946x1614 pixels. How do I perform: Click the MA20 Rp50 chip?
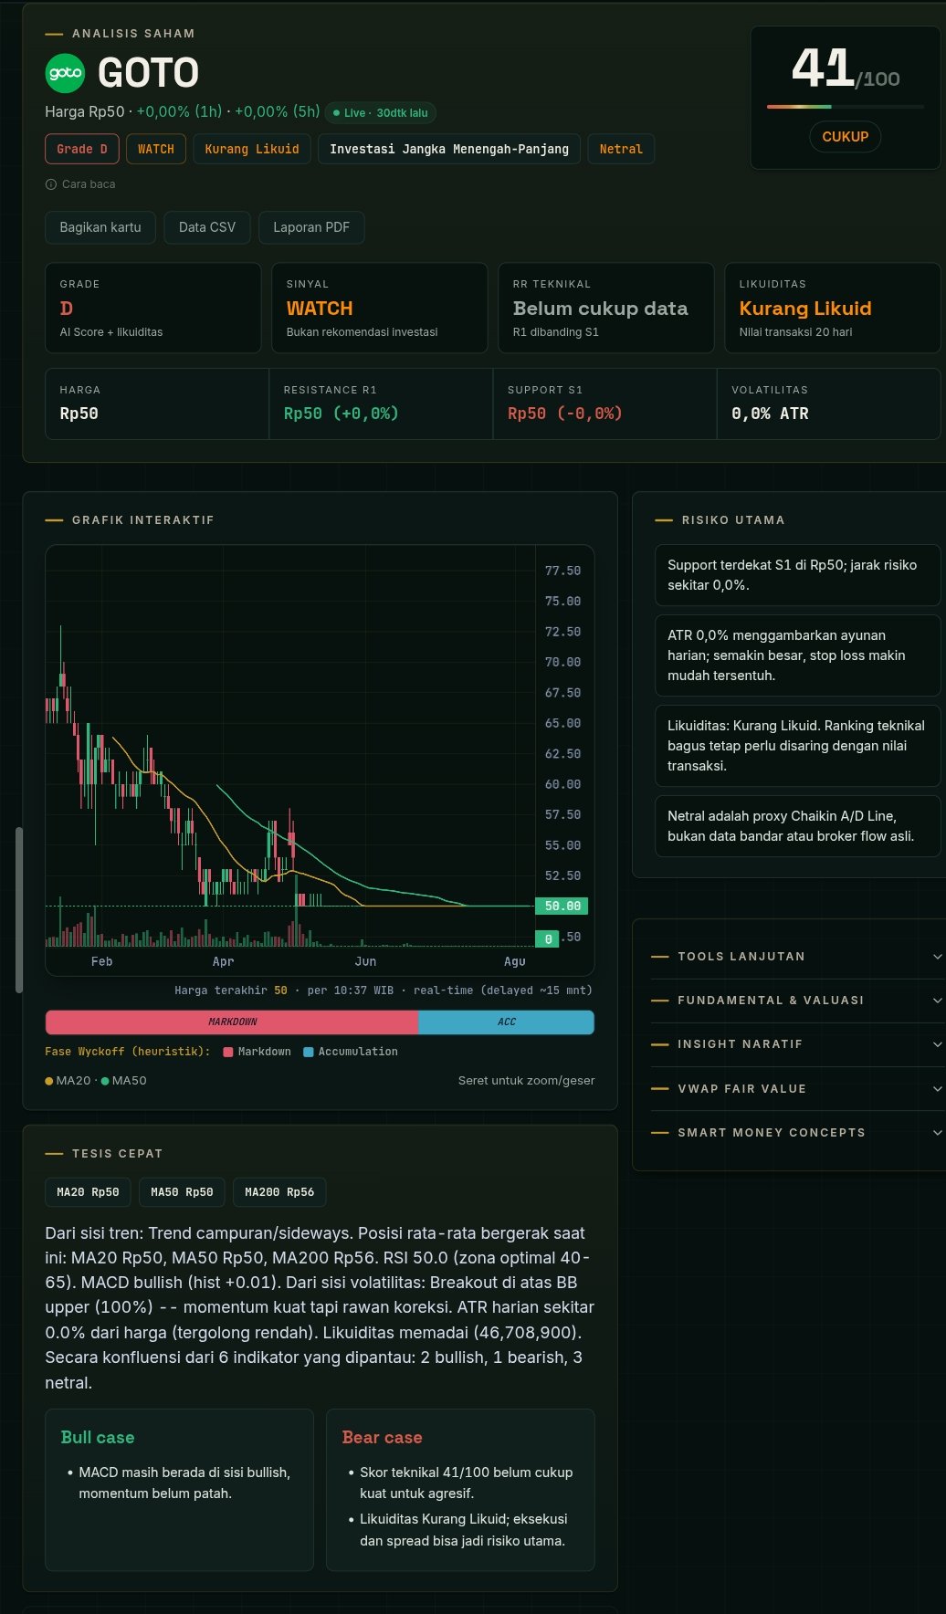[x=89, y=1192]
